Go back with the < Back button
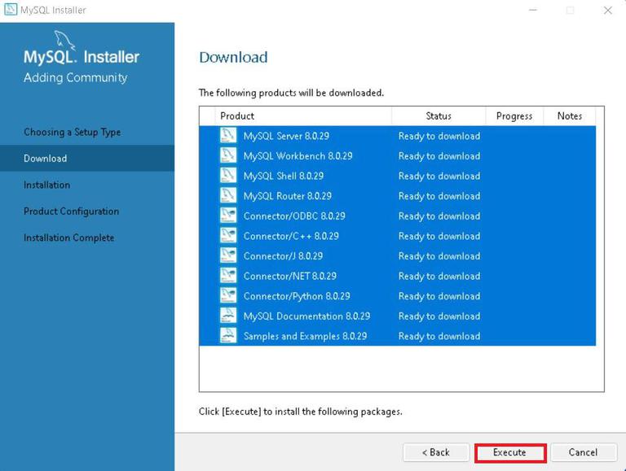Image resolution: width=626 pixels, height=471 pixels. [x=436, y=452]
